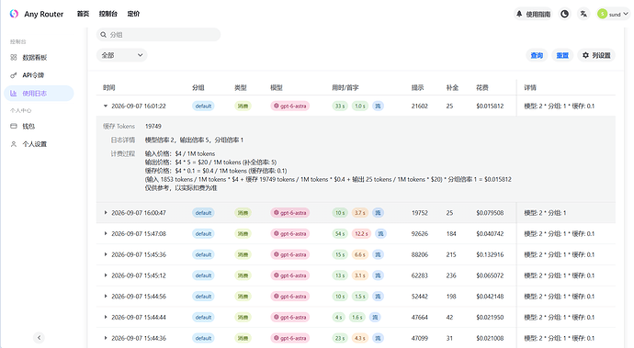Click the Any Router logo icon
The width and height of the screenshot is (634, 348).
point(14,14)
